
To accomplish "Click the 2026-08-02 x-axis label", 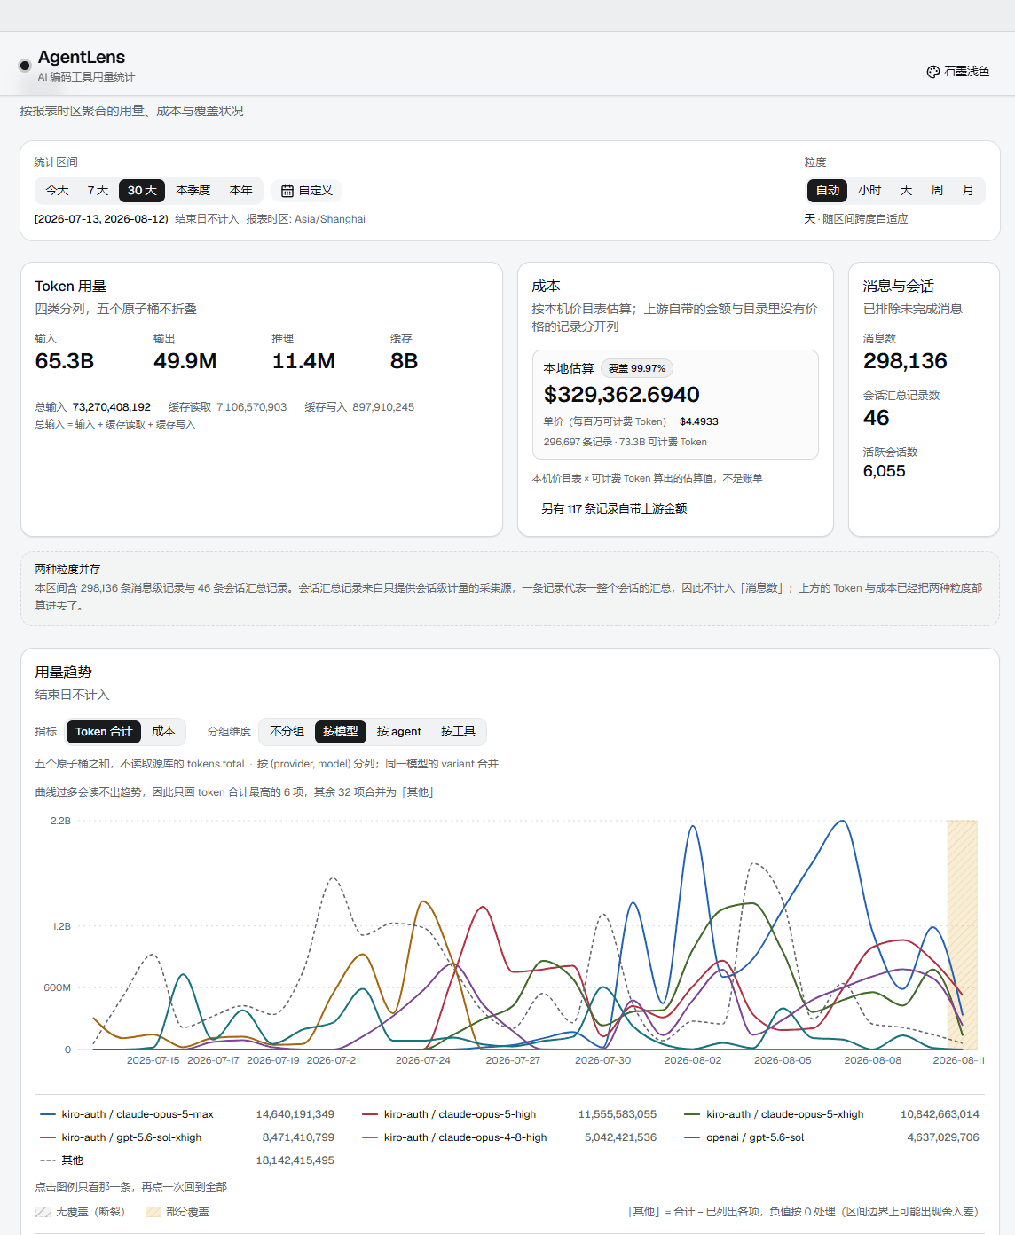I will [x=693, y=1060].
